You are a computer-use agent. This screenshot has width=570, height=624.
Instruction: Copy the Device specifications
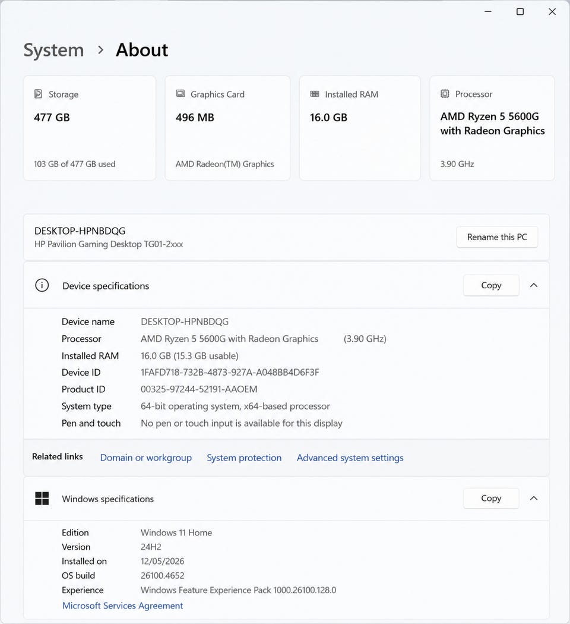pos(491,285)
